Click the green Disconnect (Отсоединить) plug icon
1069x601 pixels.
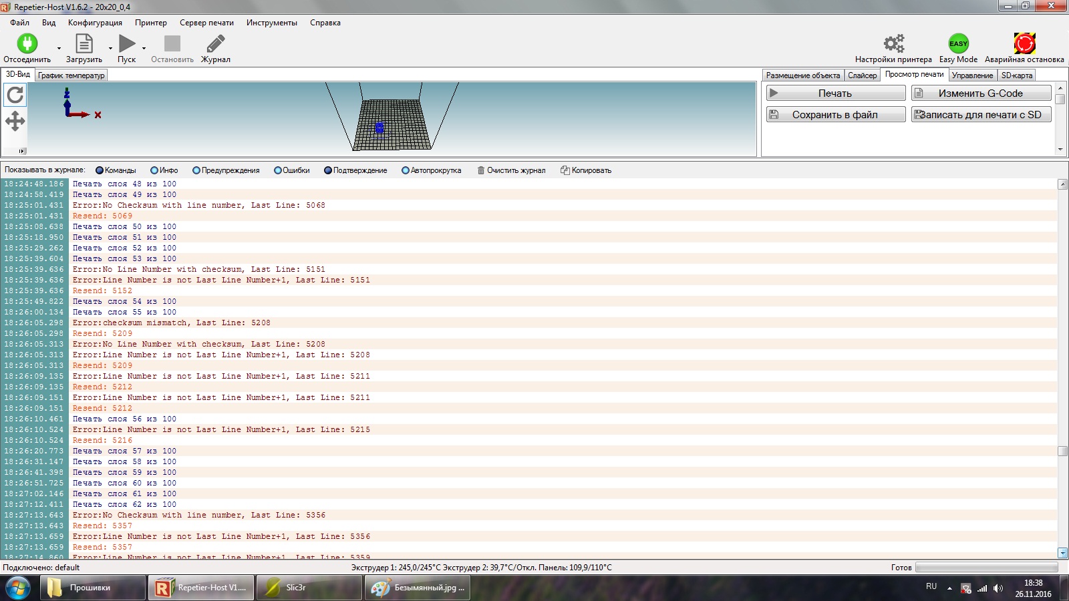coord(27,44)
